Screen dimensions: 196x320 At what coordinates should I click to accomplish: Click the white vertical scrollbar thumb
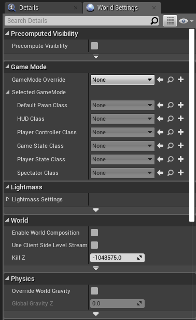pyautogui.click(x=192, y=125)
